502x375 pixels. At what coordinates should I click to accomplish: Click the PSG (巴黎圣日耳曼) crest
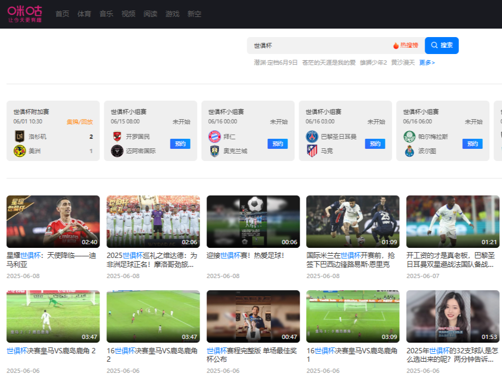point(312,137)
